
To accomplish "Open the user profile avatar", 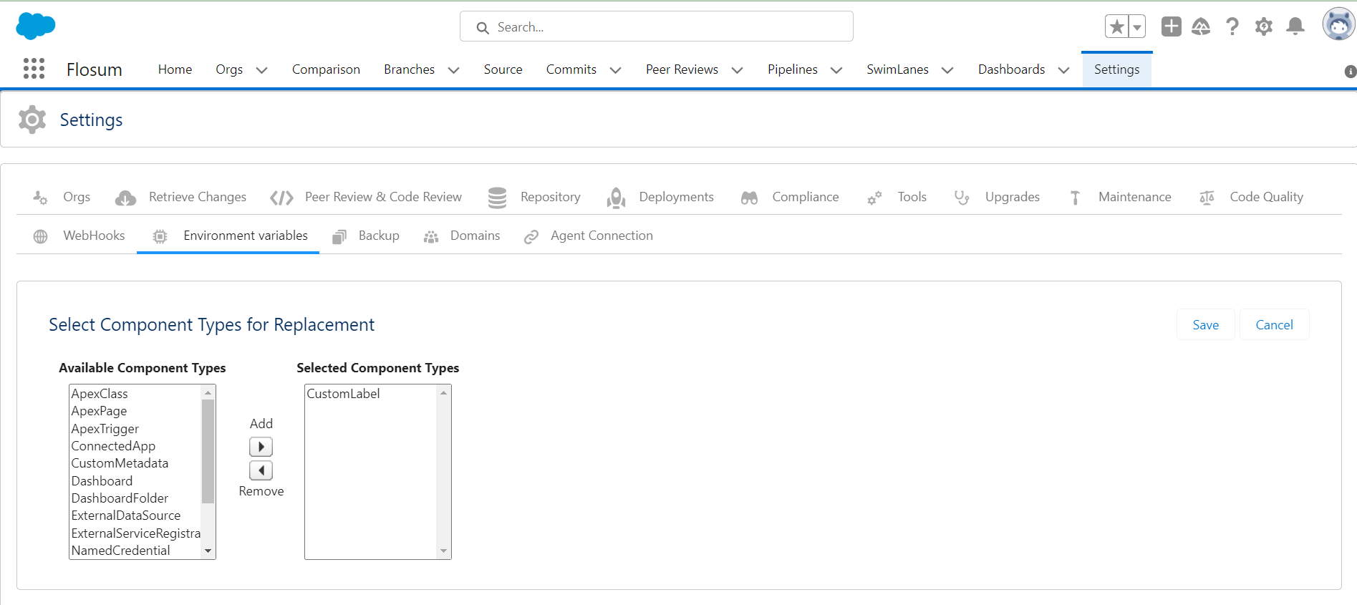I will coord(1338,25).
